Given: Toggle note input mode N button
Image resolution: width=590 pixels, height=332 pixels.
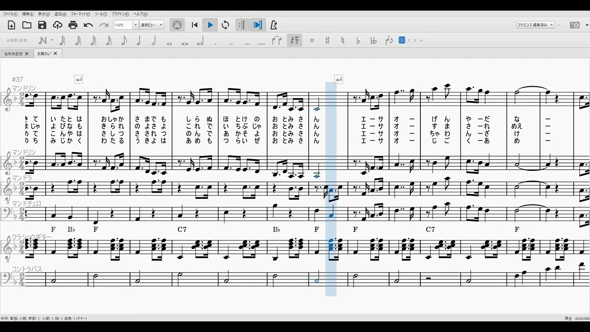Looking at the screenshot, I should (x=42, y=41).
